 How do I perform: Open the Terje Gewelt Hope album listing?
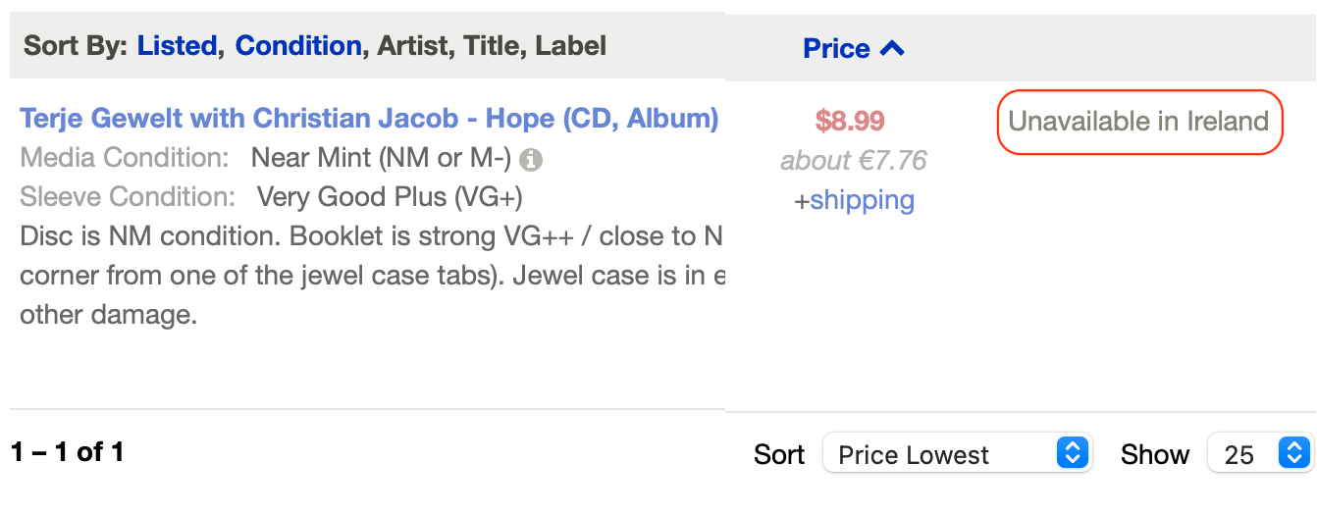[369, 120]
